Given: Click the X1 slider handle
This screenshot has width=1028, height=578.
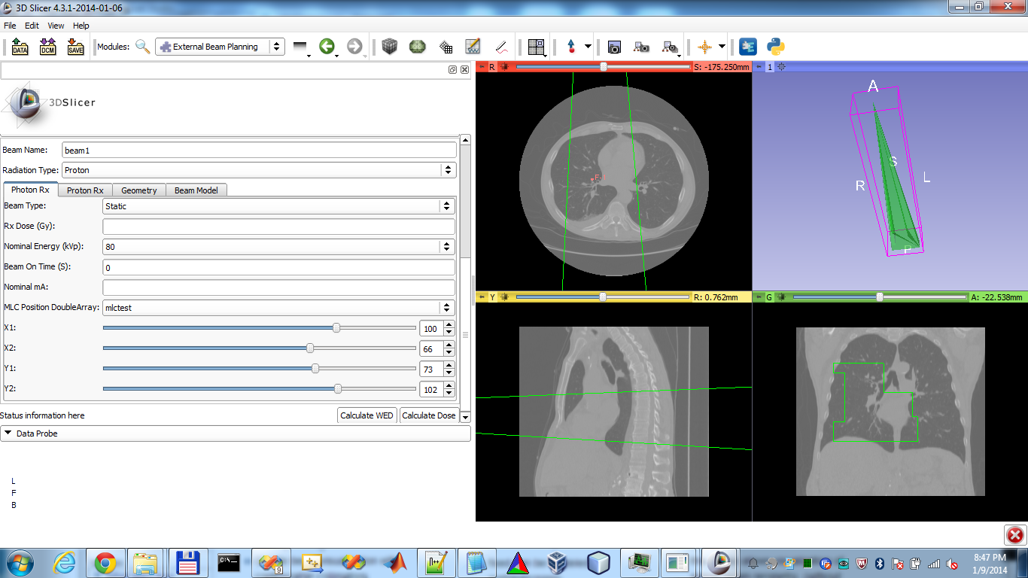Looking at the screenshot, I should (336, 328).
